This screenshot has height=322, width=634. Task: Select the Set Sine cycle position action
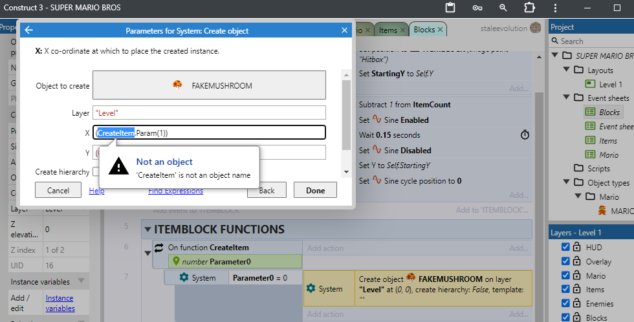444,180
